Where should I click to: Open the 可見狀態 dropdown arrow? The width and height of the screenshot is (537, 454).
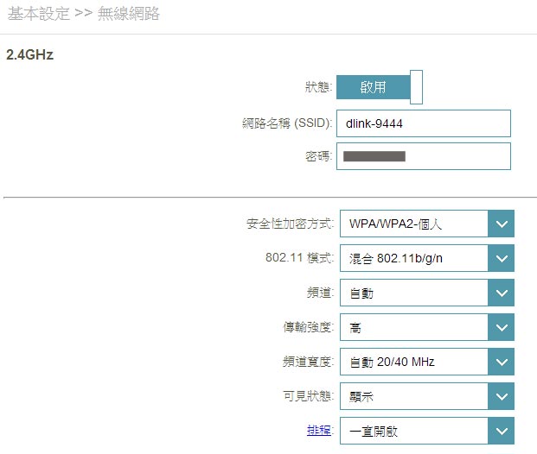502,396
